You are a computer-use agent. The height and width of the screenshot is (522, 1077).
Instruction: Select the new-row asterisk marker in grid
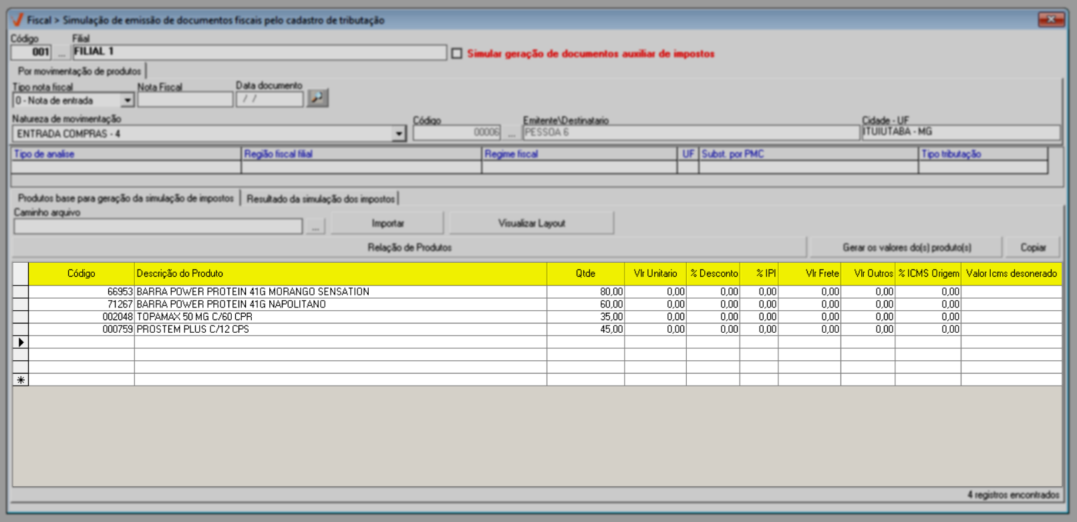[x=21, y=380]
